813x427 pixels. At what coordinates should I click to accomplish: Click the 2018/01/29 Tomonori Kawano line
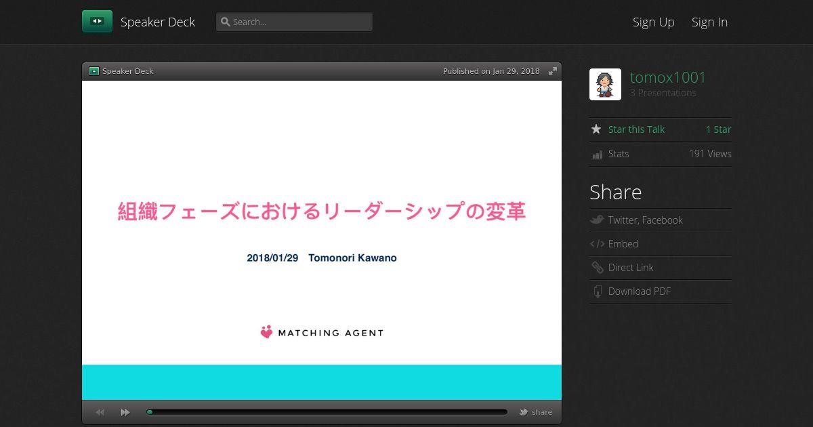click(x=322, y=258)
